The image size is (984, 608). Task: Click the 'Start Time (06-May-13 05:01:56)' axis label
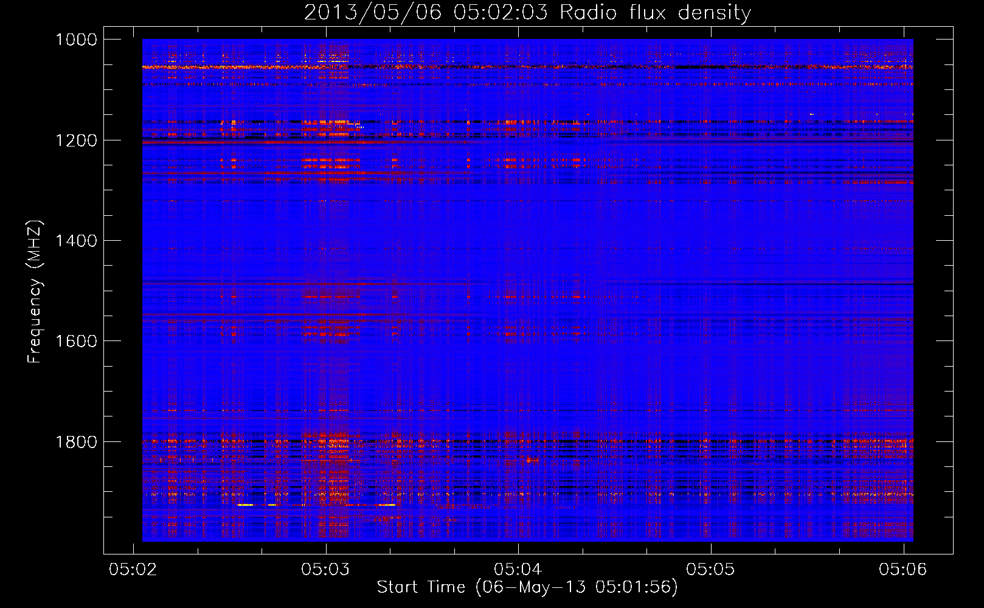pyautogui.click(x=527, y=587)
